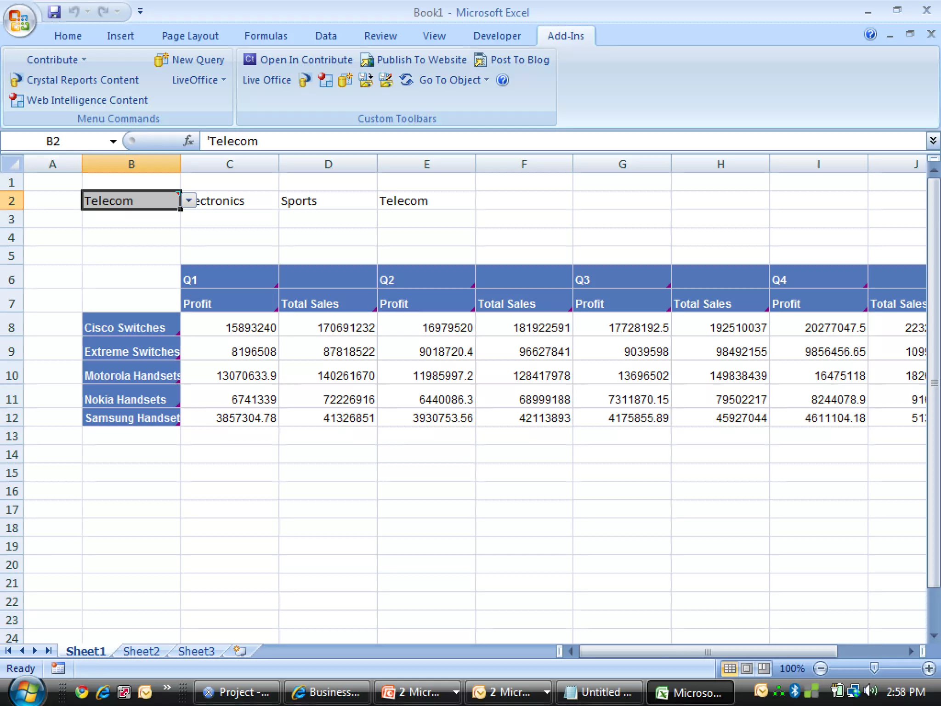Select the column D header

(328, 164)
